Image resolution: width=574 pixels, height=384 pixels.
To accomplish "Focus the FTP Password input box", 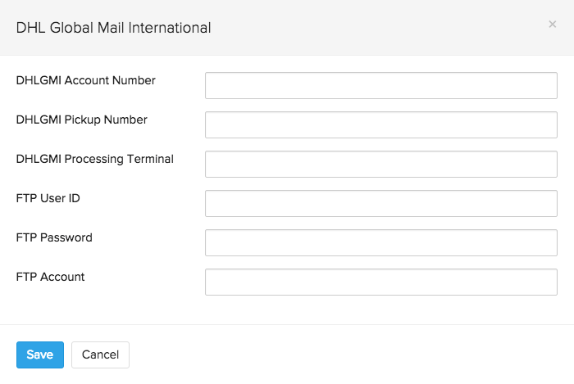I will (380, 242).
